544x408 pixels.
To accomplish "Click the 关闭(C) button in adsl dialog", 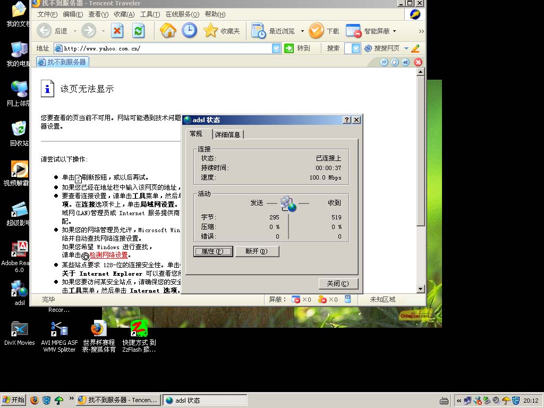I will point(338,284).
